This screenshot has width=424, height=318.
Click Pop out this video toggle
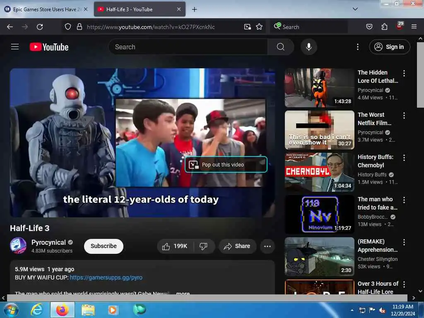(226, 164)
